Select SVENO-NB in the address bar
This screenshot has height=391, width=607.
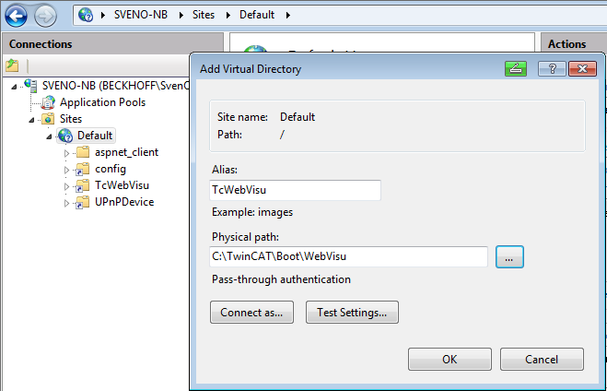141,15
